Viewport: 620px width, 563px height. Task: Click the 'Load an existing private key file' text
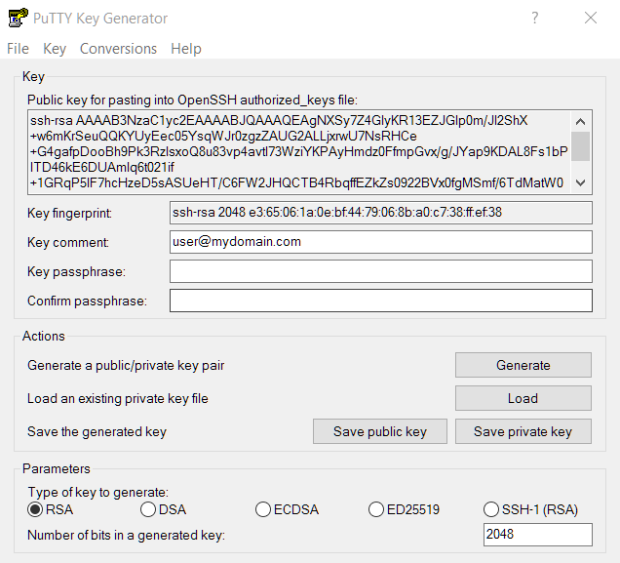117,398
